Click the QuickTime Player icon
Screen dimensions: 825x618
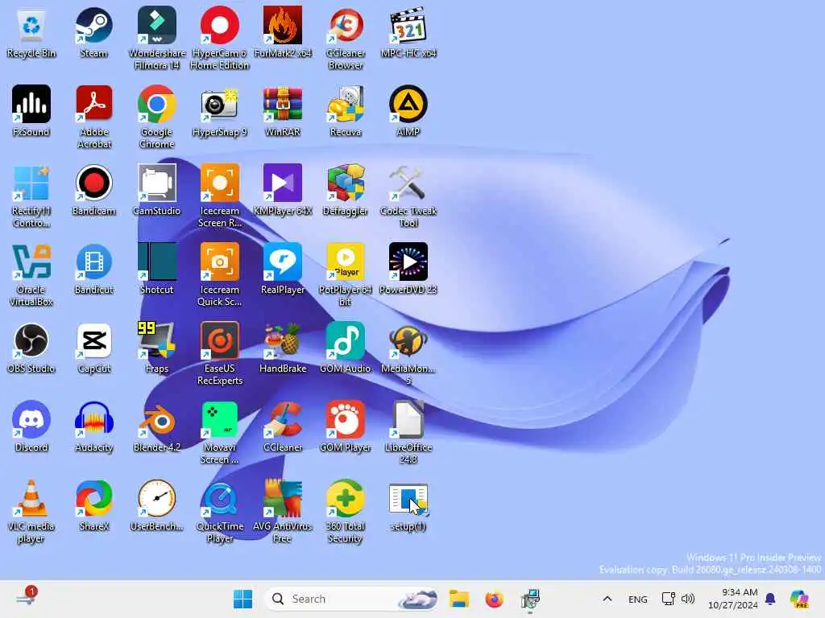click(219, 512)
